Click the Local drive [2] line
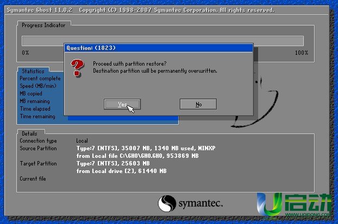The height and width of the screenshot is (224, 338). tap(121, 171)
